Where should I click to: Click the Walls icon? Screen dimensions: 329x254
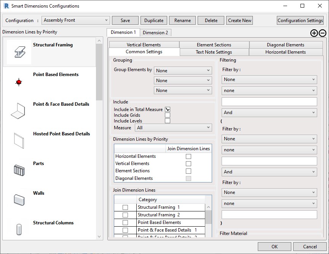coord(19,199)
